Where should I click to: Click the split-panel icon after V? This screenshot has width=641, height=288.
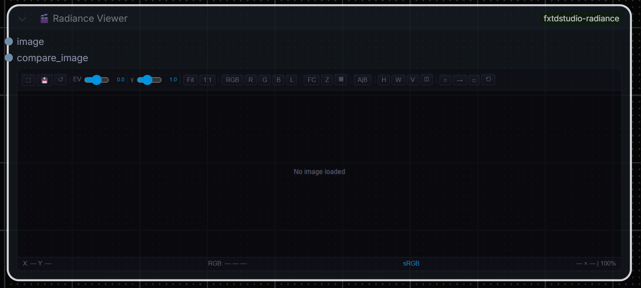pos(426,80)
